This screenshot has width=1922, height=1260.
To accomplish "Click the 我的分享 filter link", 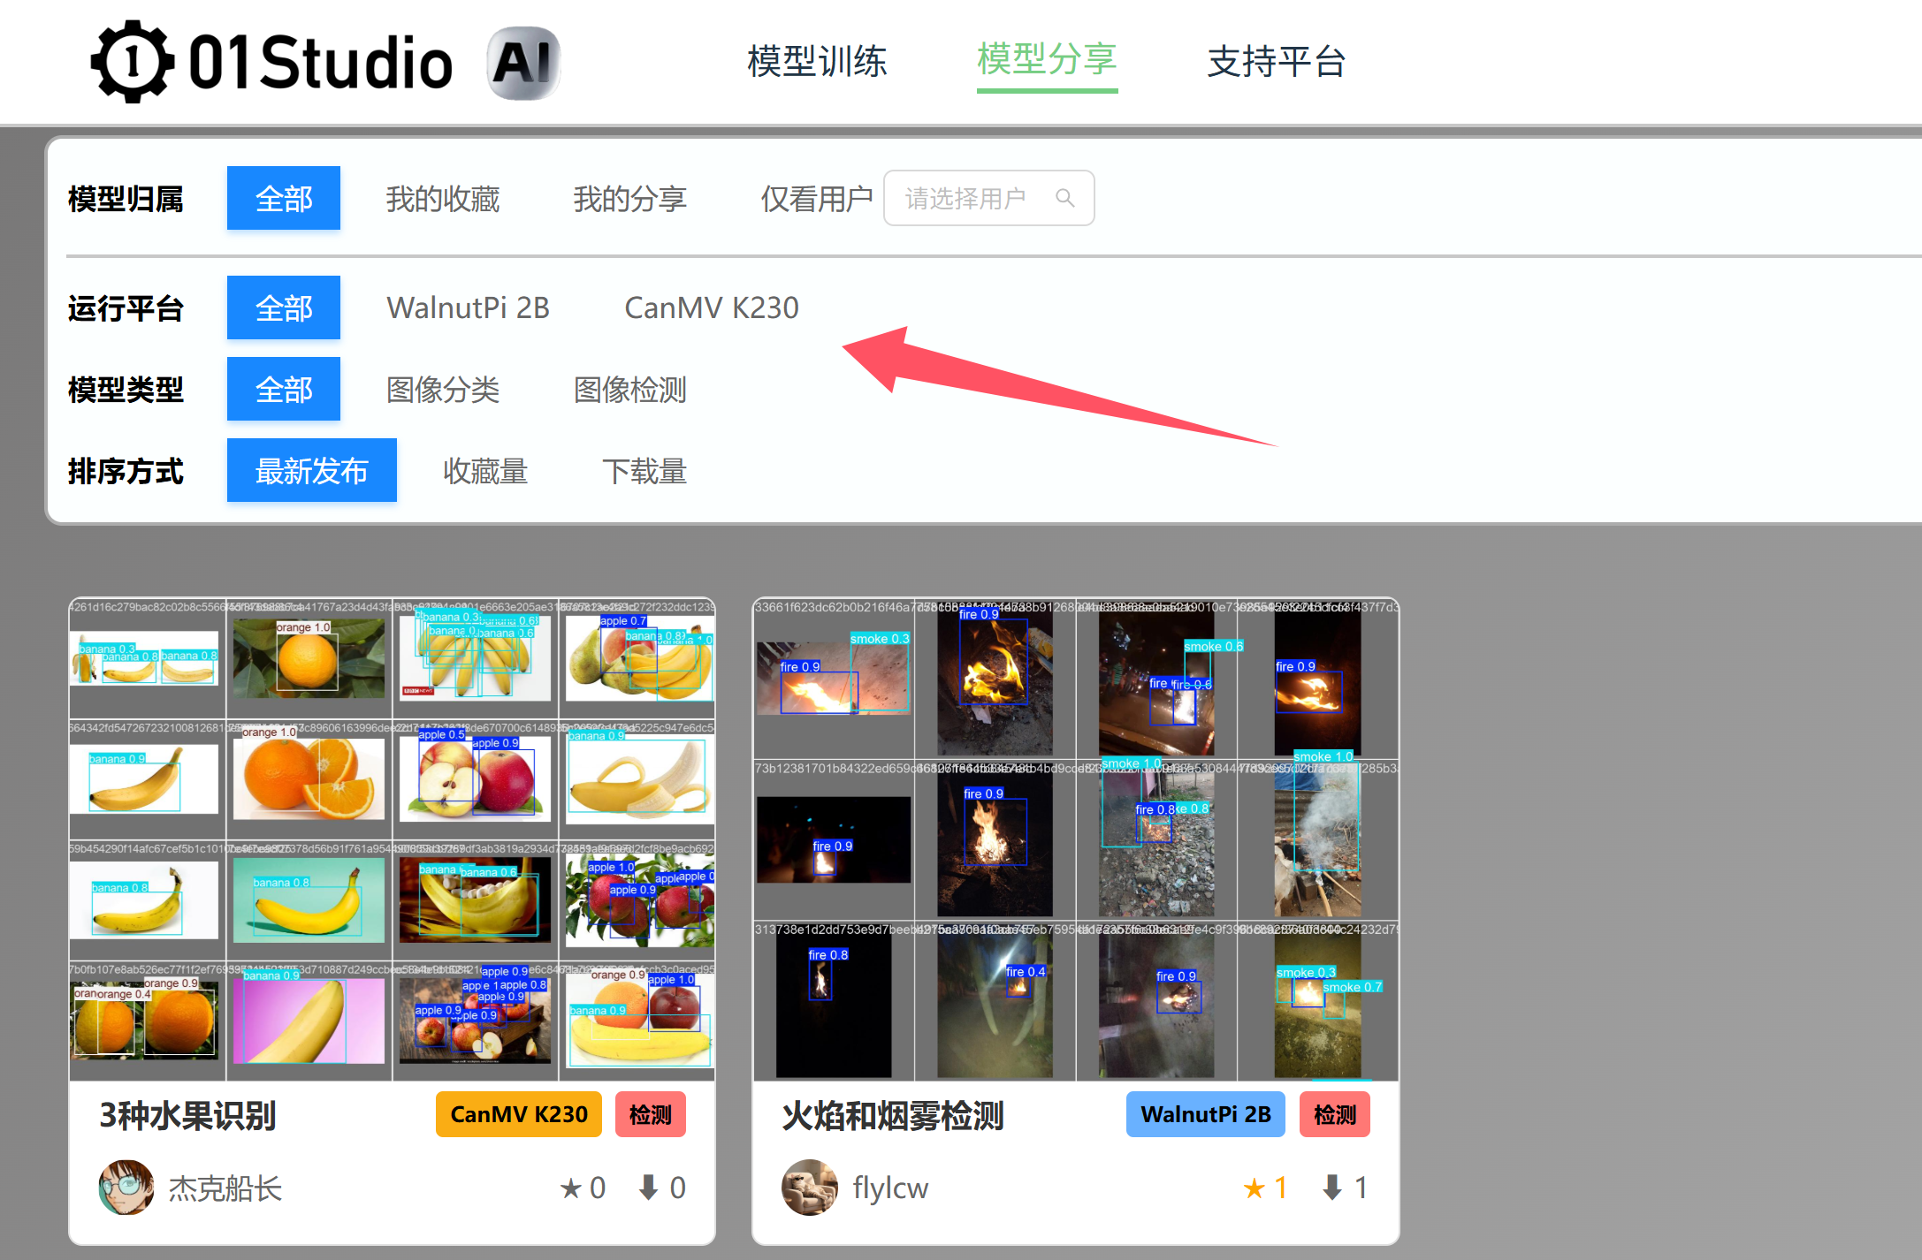I will 629,199.
